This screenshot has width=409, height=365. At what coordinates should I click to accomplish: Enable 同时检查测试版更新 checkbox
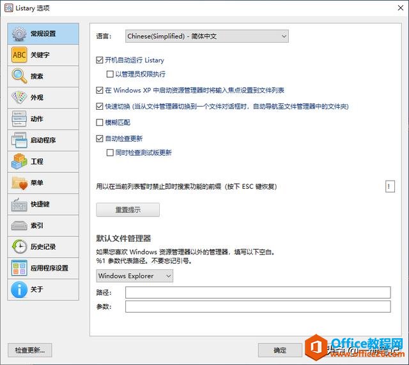pyautogui.click(x=110, y=153)
